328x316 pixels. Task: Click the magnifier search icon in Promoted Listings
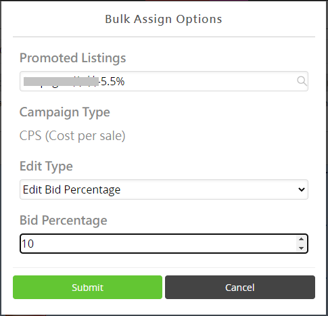[x=302, y=81]
